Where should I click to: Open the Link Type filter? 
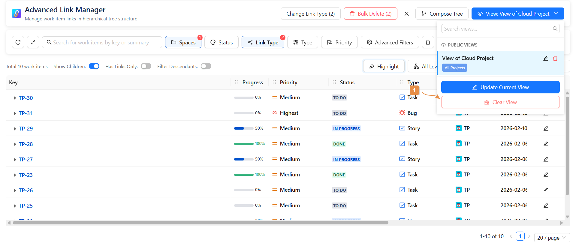coord(263,42)
